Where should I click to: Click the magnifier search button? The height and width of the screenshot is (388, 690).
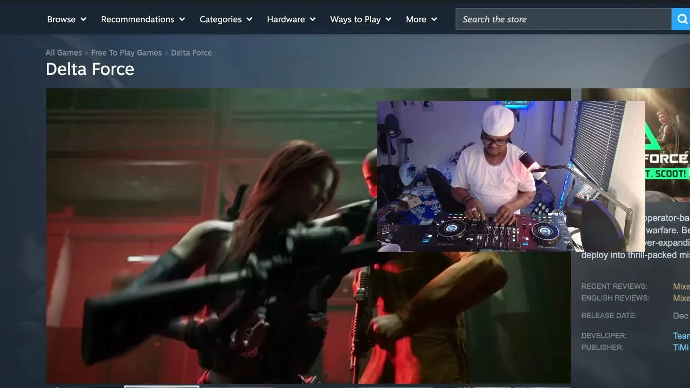point(681,19)
